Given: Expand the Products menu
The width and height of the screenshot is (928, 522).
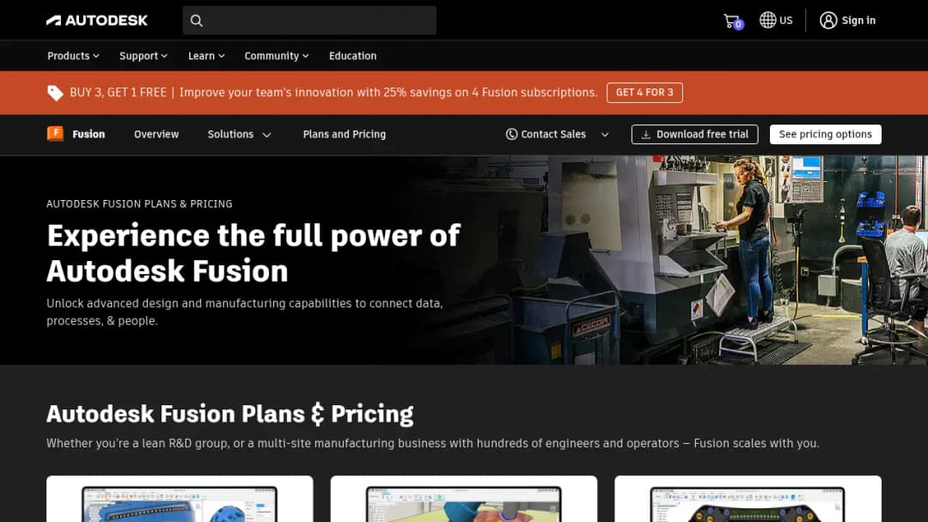Looking at the screenshot, I should 73,56.
